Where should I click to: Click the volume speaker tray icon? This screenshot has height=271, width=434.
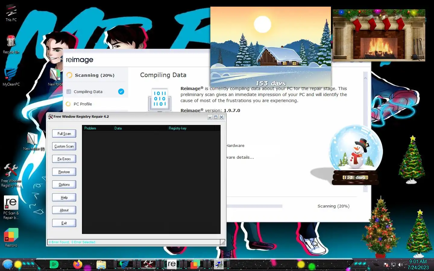click(401, 265)
